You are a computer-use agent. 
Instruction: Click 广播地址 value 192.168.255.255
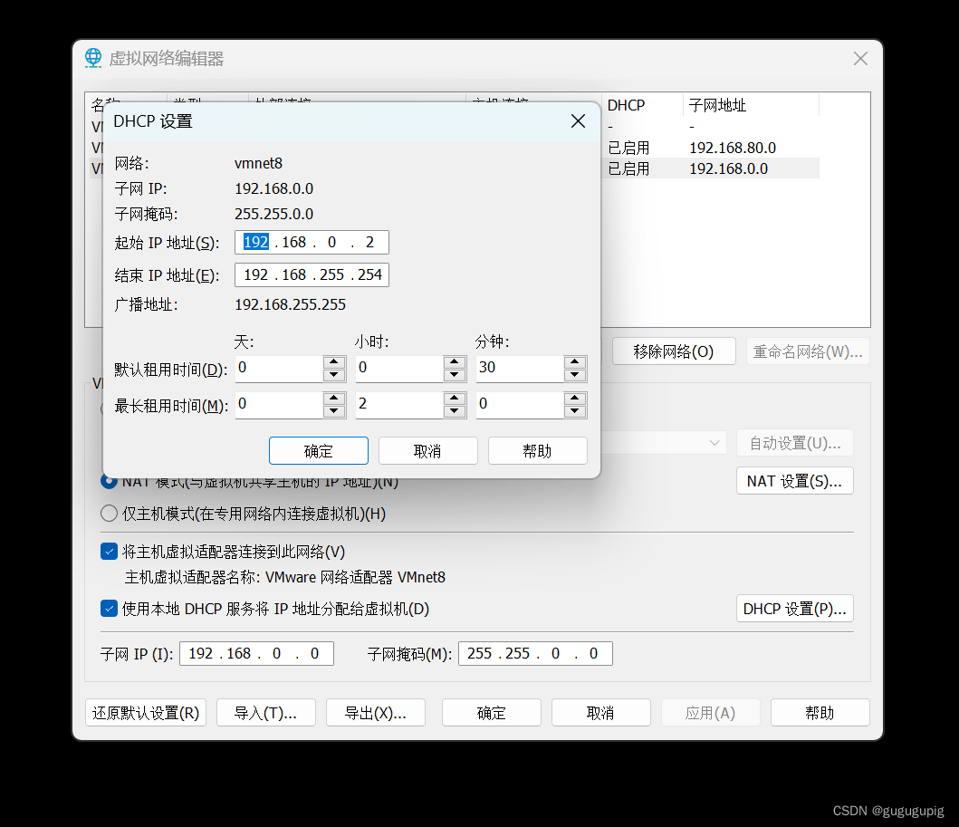(x=291, y=304)
